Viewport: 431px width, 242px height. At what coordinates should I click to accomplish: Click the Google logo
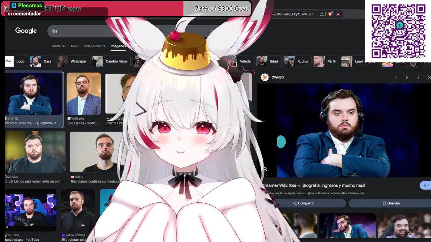pos(26,31)
